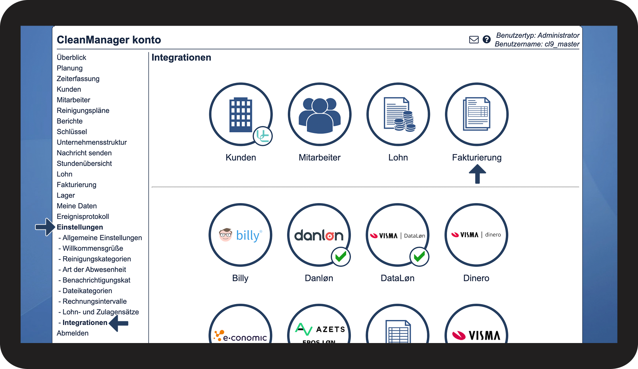
Task: Open Berichte in the sidebar
Action: click(70, 121)
